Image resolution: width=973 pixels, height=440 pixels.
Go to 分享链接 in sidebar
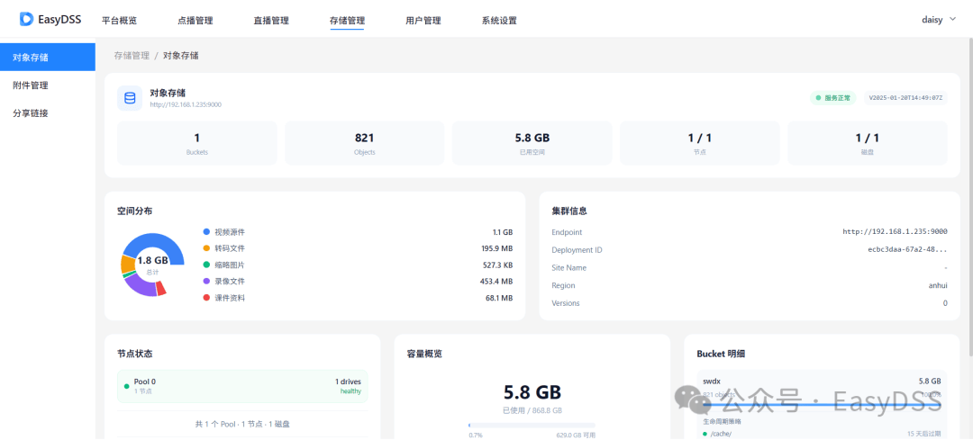(x=48, y=113)
